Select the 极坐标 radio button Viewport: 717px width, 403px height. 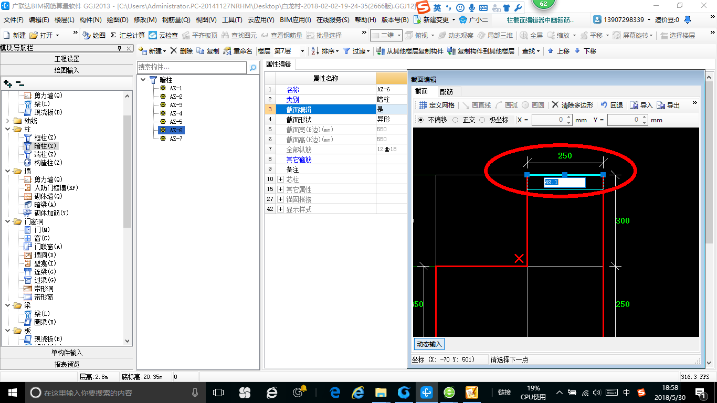point(482,120)
